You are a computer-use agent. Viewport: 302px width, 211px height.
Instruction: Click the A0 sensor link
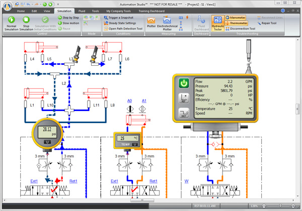coord(130,100)
